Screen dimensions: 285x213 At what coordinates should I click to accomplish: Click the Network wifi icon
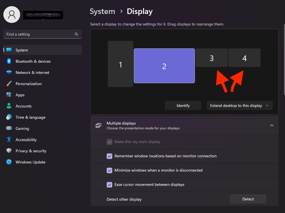click(9, 72)
